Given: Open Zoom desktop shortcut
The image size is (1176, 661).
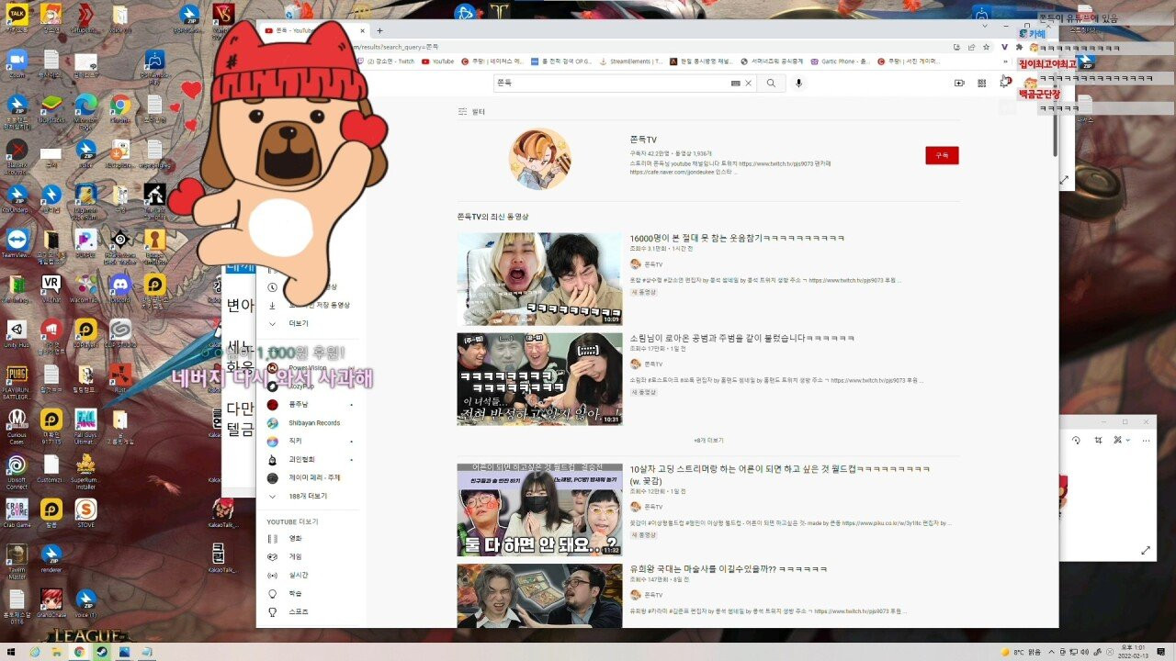Looking at the screenshot, I should click(x=17, y=64).
